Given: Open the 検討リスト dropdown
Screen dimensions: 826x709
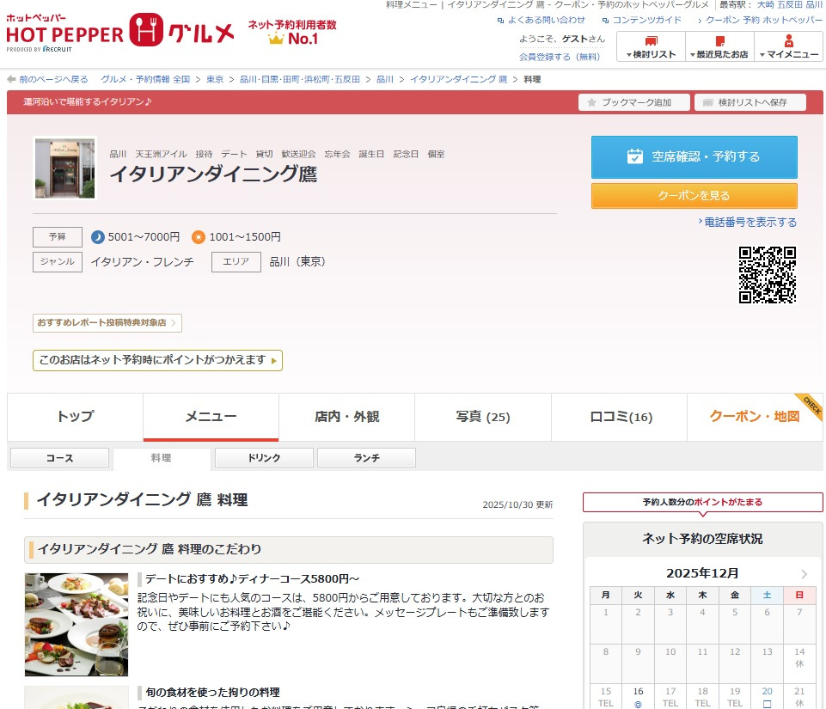Looking at the screenshot, I should (651, 47).
